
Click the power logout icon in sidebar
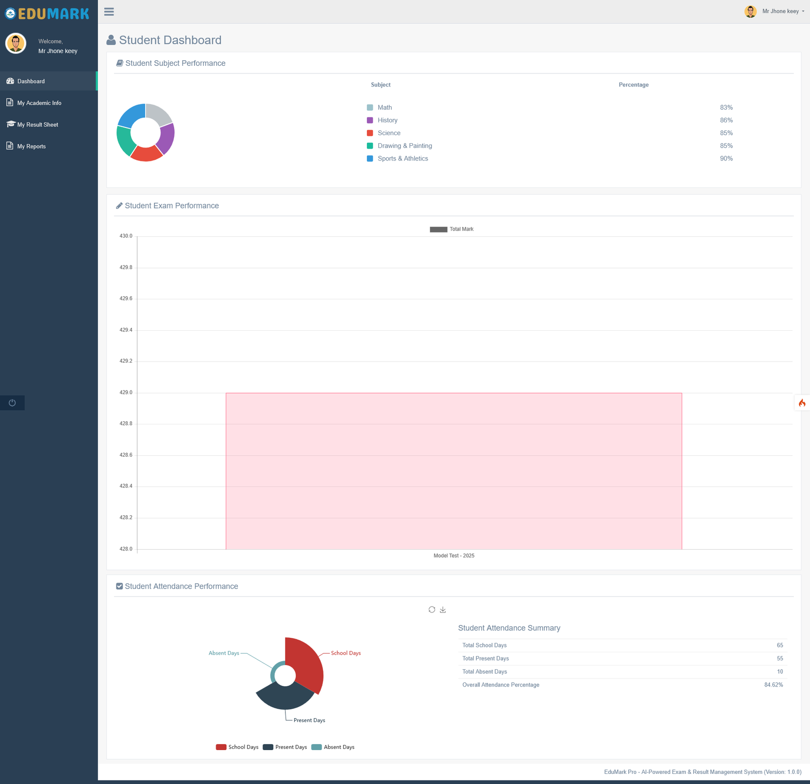(x=12, y=403)
